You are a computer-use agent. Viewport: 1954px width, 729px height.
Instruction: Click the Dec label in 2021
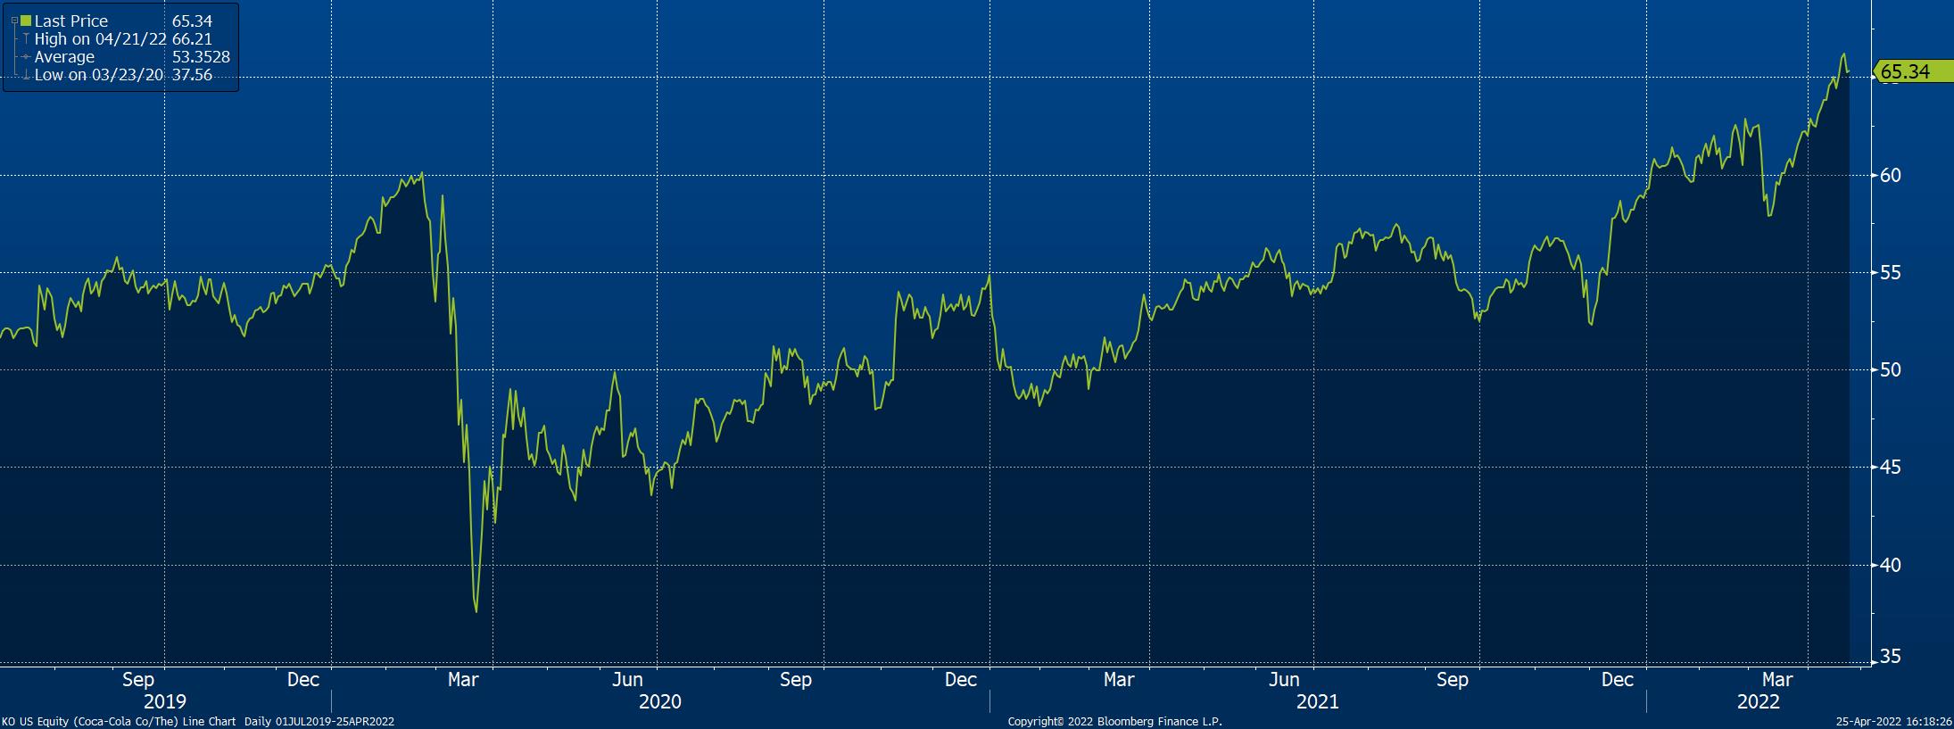1618,680
